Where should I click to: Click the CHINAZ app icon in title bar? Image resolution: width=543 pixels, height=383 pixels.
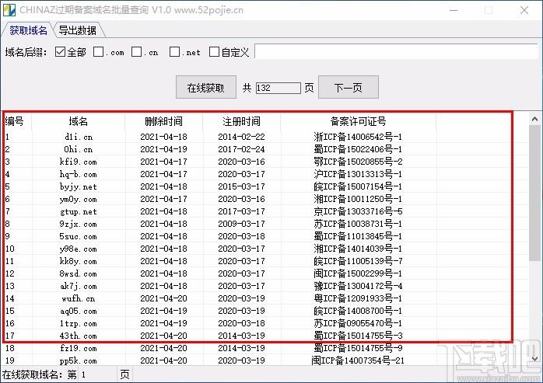(9, 9)
